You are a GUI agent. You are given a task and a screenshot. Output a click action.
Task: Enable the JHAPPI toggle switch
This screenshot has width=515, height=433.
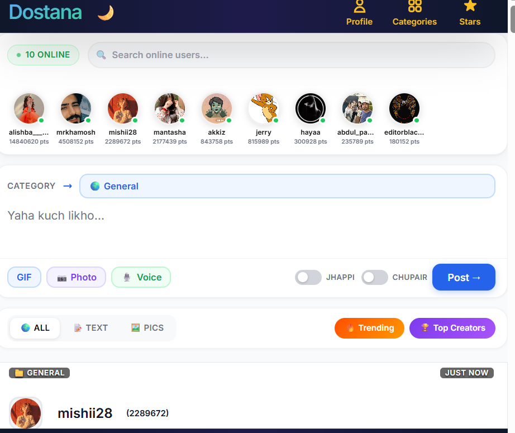308,277
